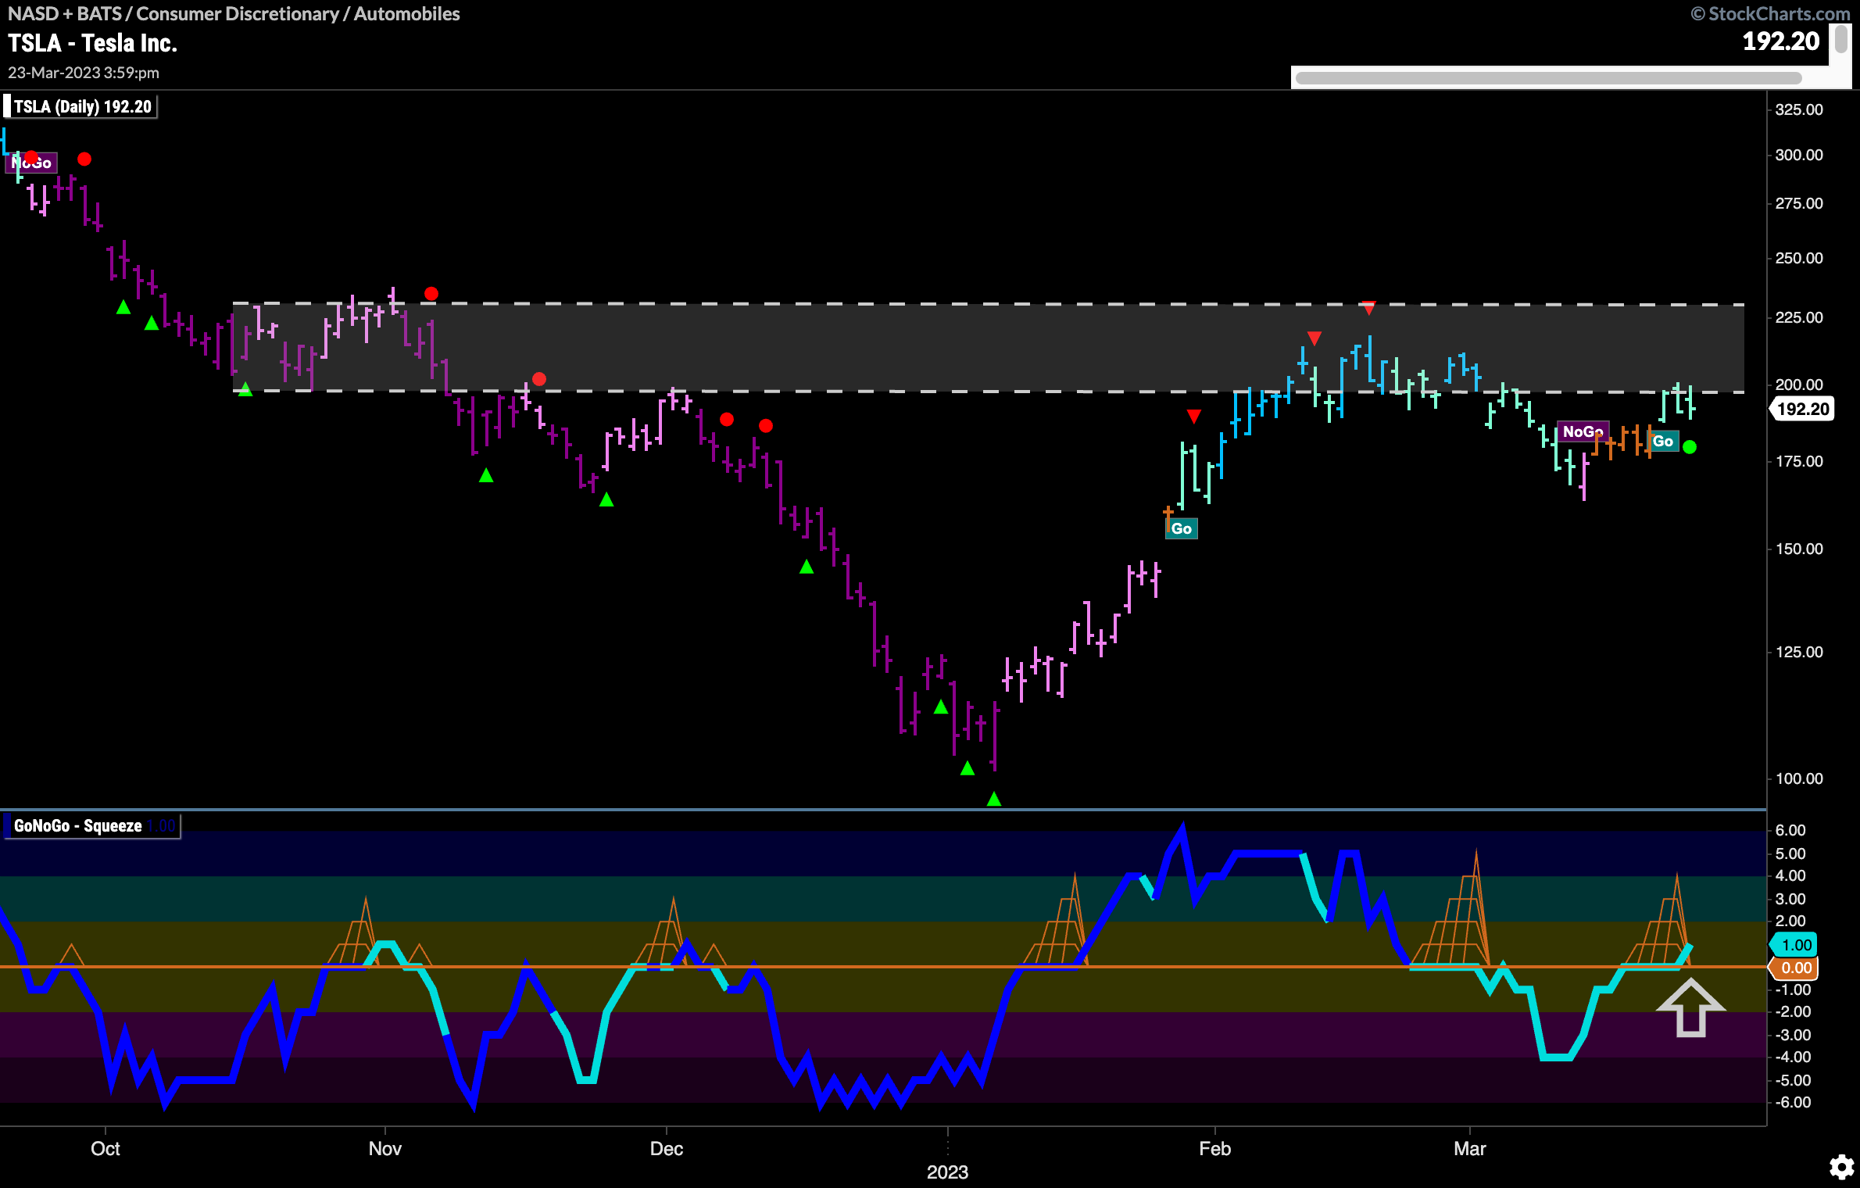Click the vertical scrollbar handle at top right
This screenshot has height=1188, width=1860.
click(x=1841, y=39)
